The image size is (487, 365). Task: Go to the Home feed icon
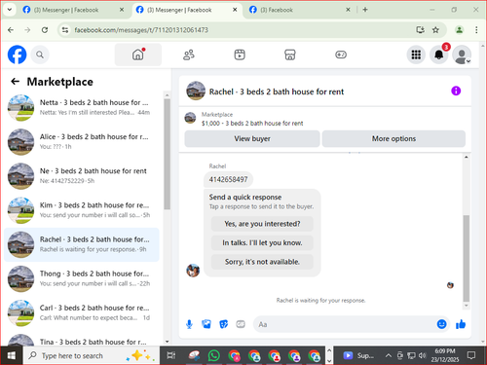[x=138, y=55]
